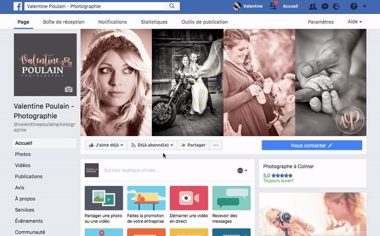
Task: Select Vidéos in the left sidebar
Action: pos(23,165)
